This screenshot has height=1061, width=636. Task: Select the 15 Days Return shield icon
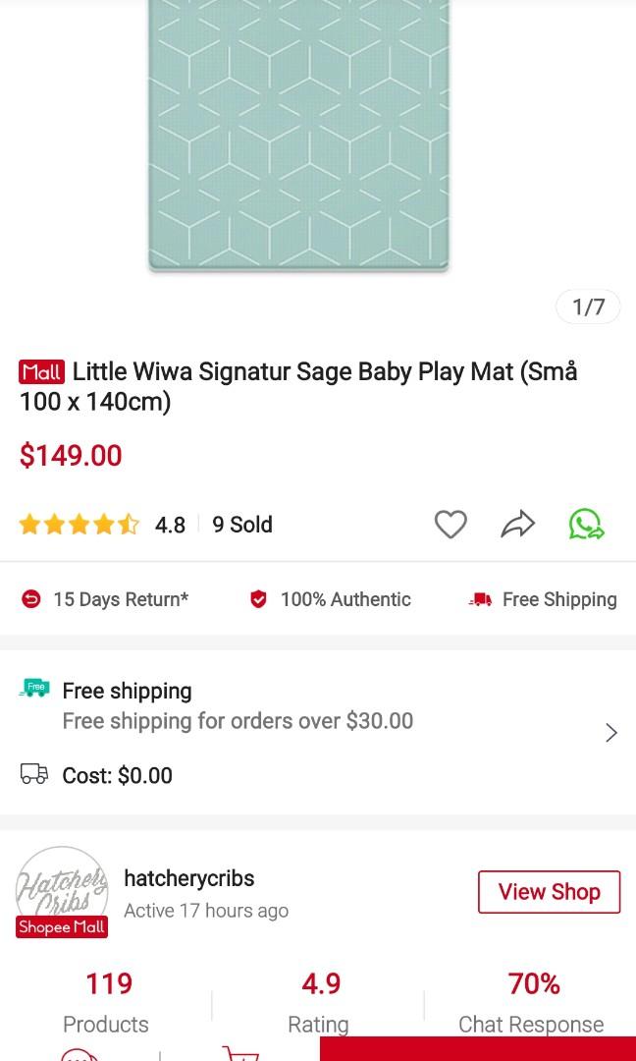[x=27, y=599]
